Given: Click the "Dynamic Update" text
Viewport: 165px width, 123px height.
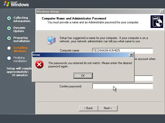Looking at the screenshot, I should pos(20,29).
